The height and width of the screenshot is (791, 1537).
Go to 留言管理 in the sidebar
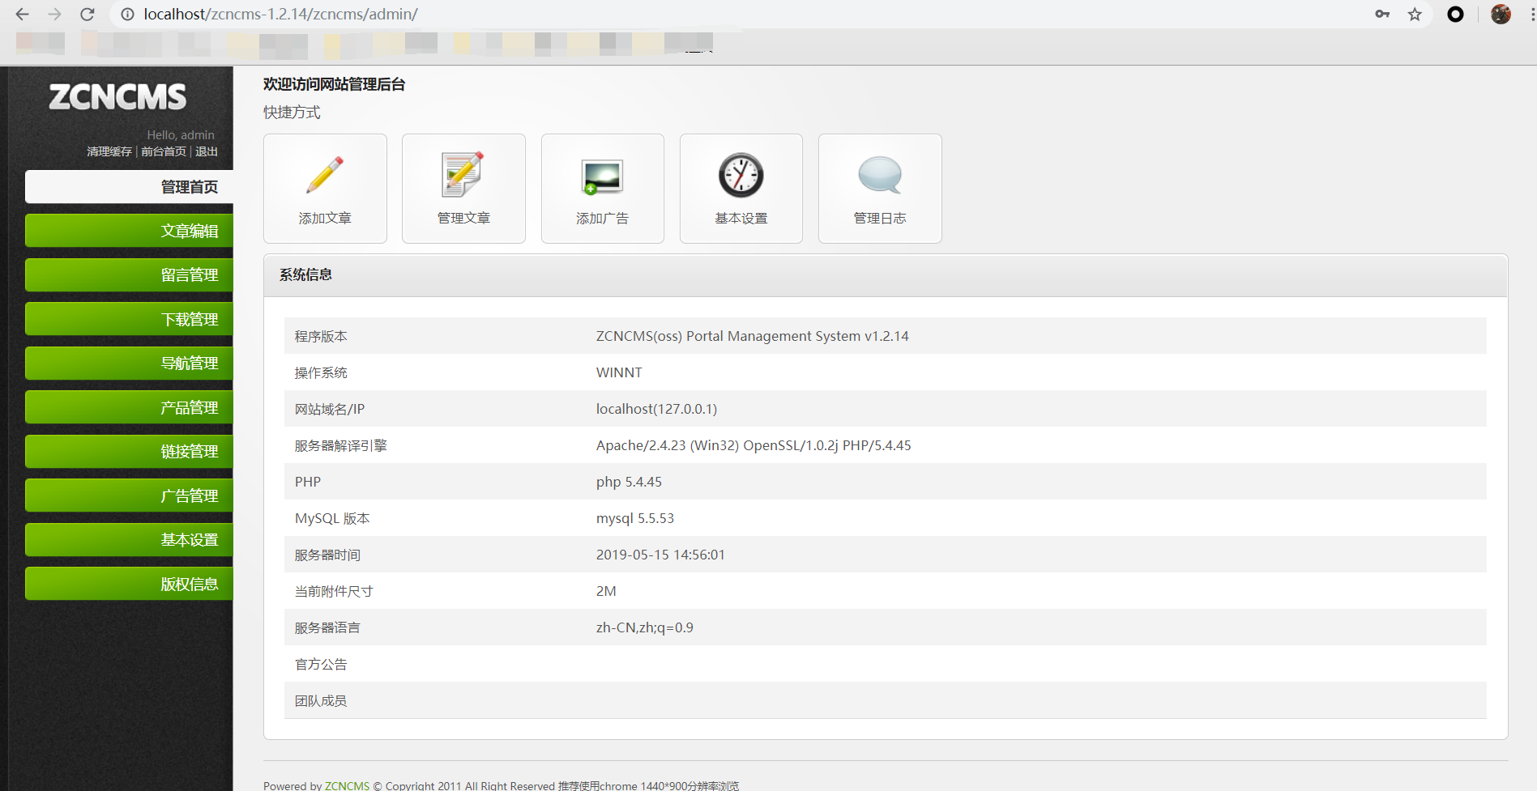point(130,275)
